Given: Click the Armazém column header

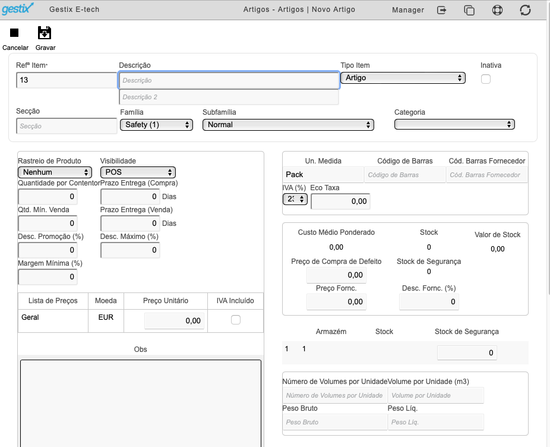Looking at the screenshot, I should (x=331, y=332).
